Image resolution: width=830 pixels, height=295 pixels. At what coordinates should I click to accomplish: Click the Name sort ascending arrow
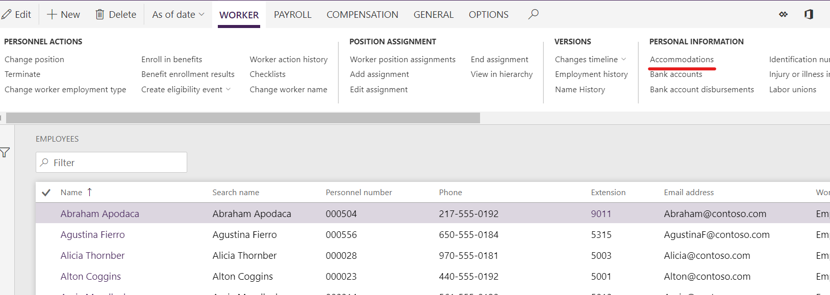(x=89, y=192)
